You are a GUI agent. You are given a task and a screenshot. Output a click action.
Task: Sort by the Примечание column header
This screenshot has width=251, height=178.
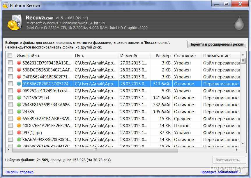pyautogui.click(x=221, y=55)
